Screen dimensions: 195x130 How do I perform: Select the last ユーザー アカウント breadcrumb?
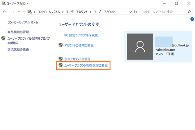[x=104, y=12]
